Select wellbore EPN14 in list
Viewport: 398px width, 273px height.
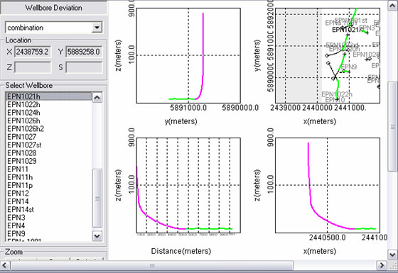pyautogui.click(x=48, y=201)
